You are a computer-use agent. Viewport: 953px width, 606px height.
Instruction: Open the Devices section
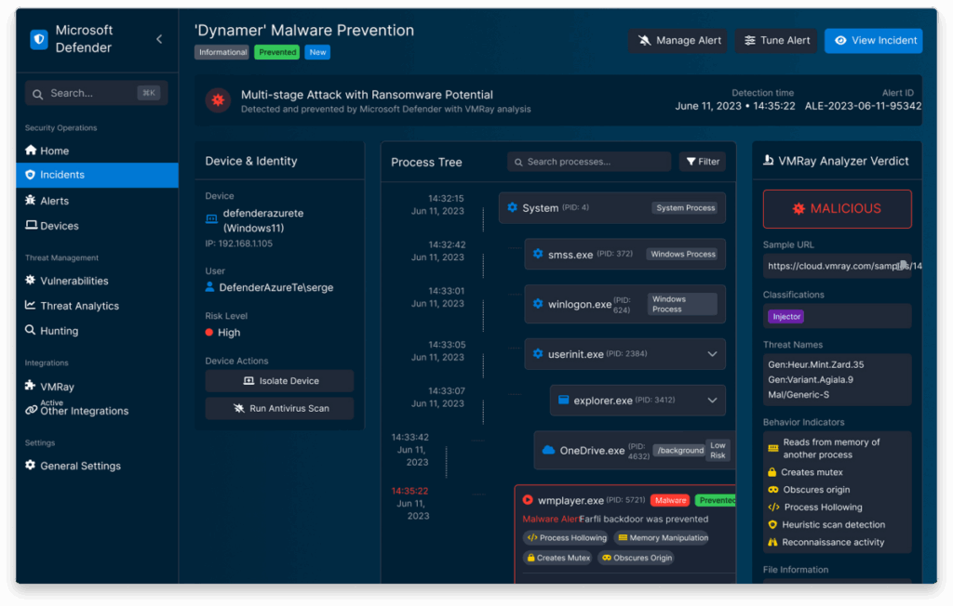tap(97, 225)
